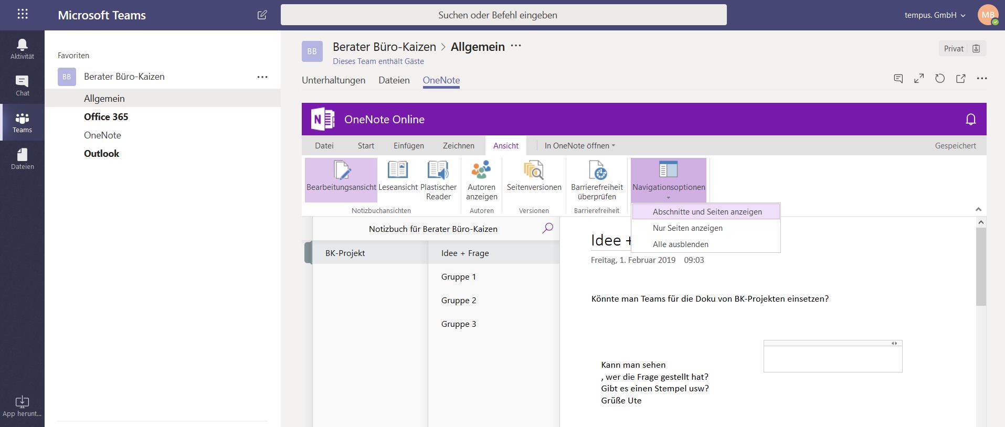Open Plastischer Reader
Screen dimensions: 1005x427
[438, 180]
